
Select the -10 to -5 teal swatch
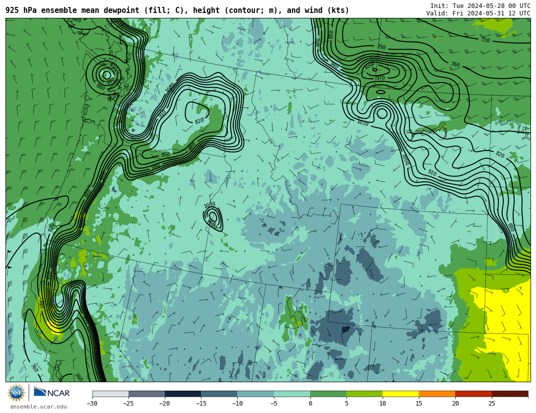pyautogui.click(x=256, y=394)
